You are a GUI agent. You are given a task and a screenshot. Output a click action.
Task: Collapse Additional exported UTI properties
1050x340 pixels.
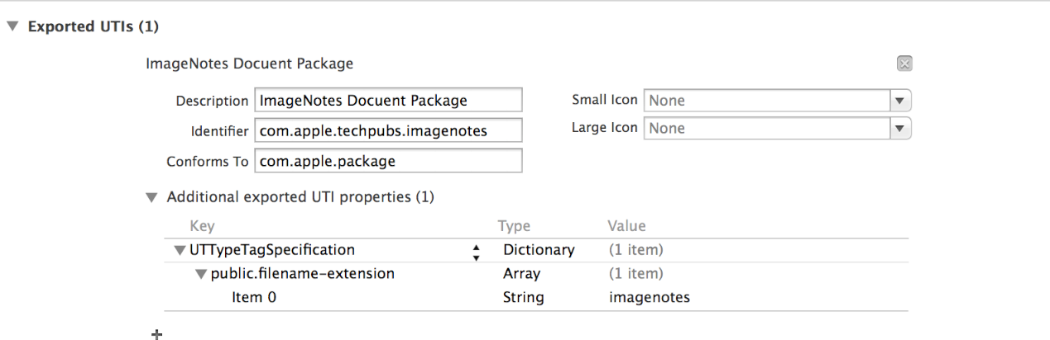click(x=151, y=197)
